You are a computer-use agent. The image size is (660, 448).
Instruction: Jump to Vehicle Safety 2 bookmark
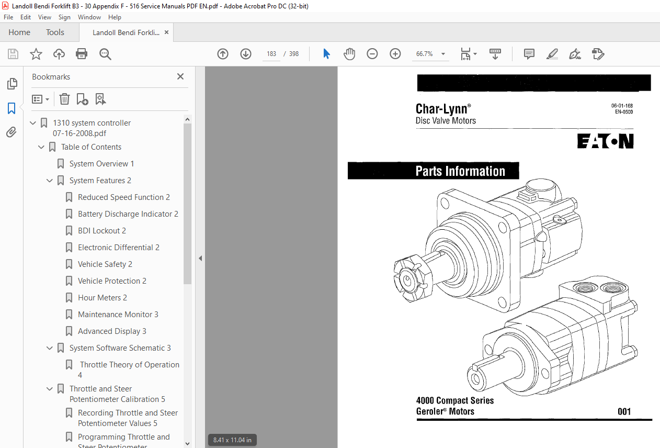[x=105, y=264]
